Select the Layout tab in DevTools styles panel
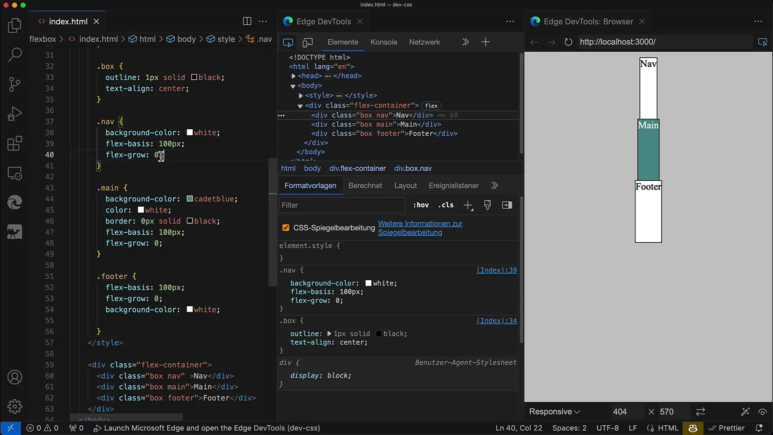This screenshot has width=773, height=435. (x=406, y=185)
